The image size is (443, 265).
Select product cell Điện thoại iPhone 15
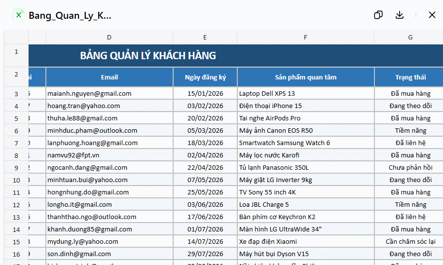(x=306, y=106)
